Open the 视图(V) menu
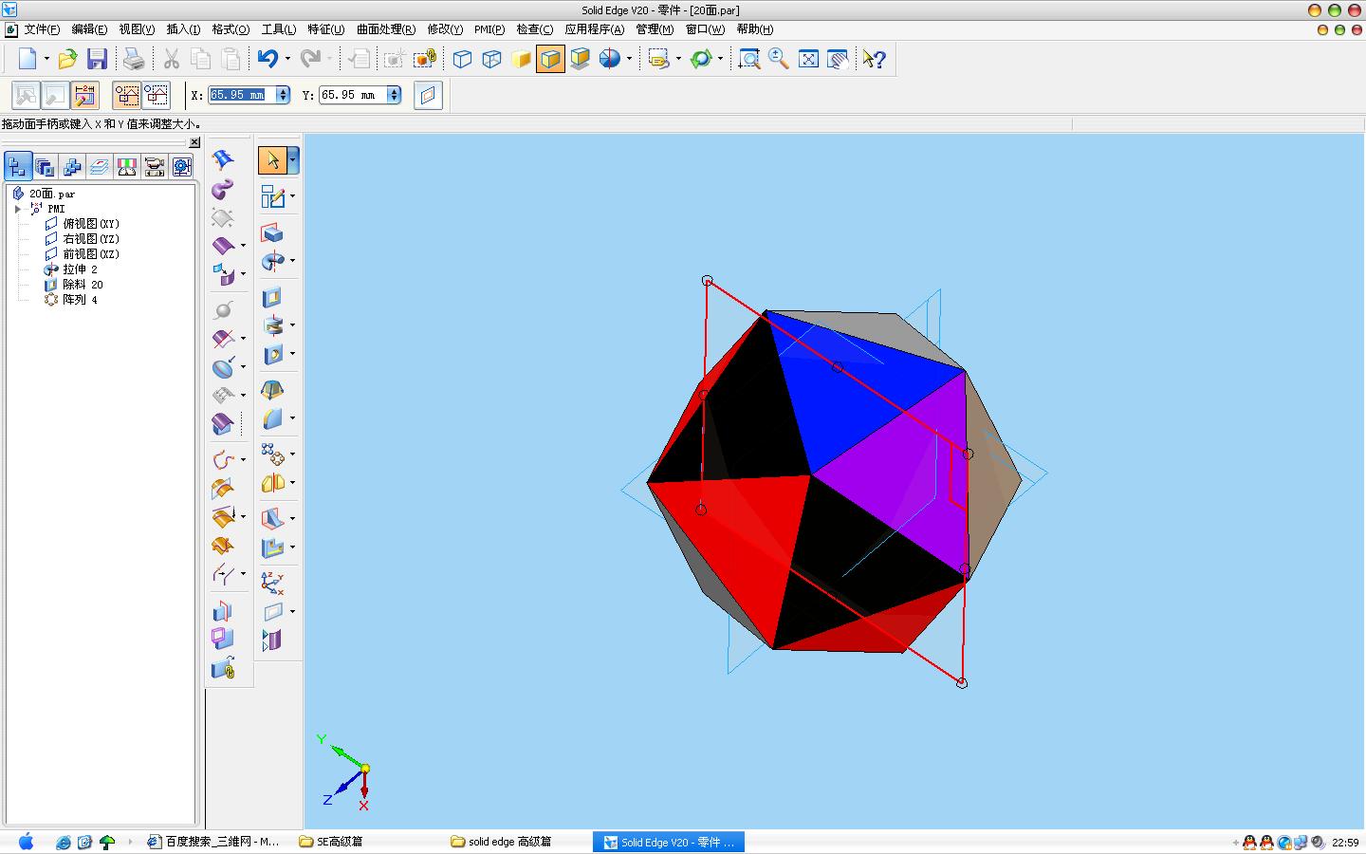1366x854 pixels. click(137, 29)
